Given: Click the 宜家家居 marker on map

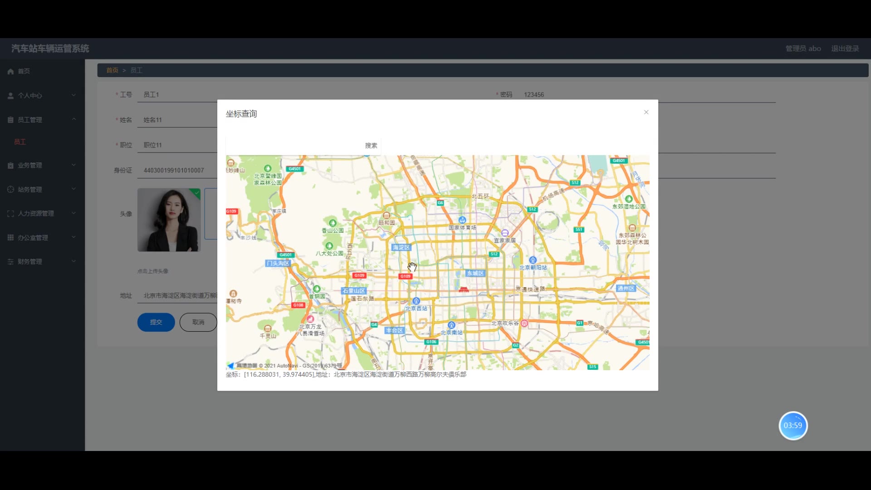Looking at the screenshot, I should click(x=504, y=233).
